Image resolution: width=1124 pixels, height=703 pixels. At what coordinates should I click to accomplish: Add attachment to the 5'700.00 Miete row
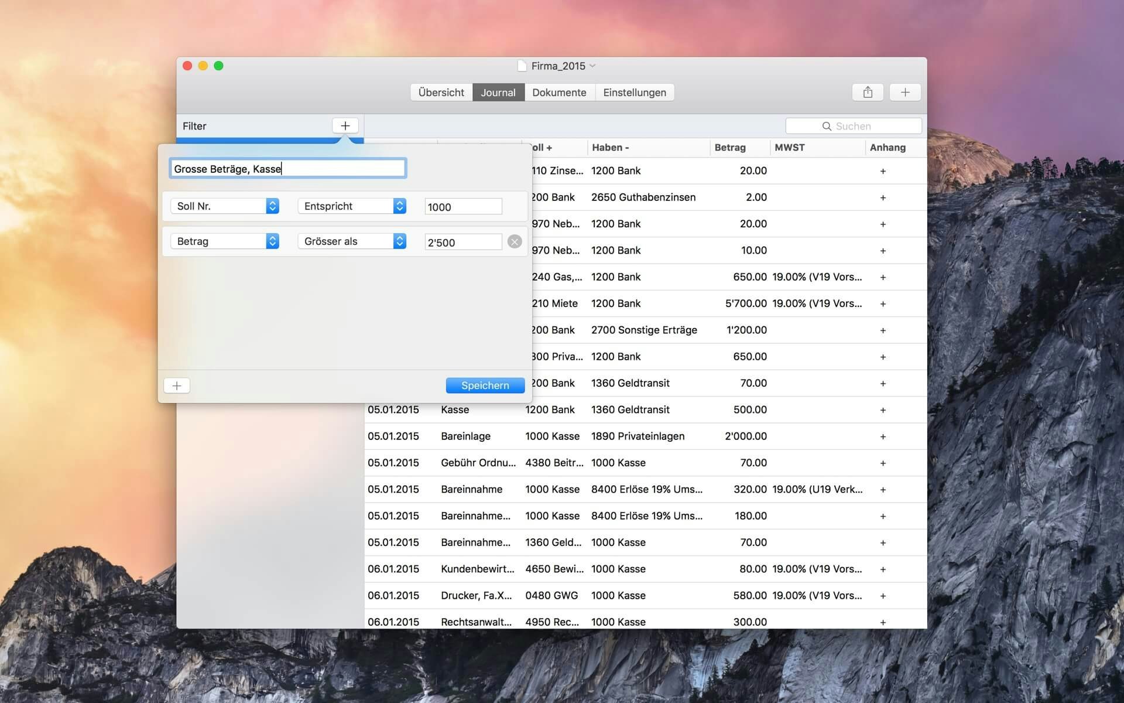[883, 303]
